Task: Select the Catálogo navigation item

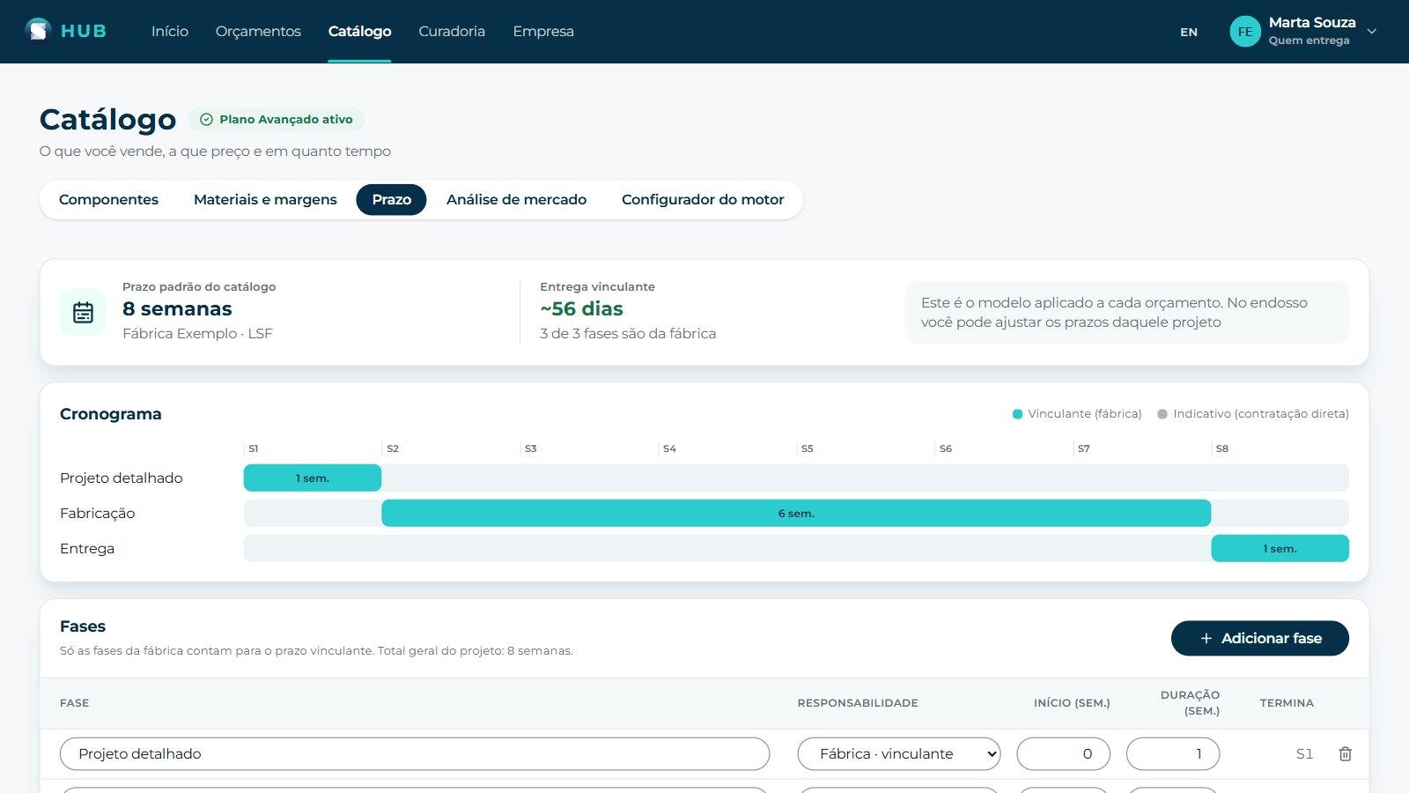Action: pos(359,32)
